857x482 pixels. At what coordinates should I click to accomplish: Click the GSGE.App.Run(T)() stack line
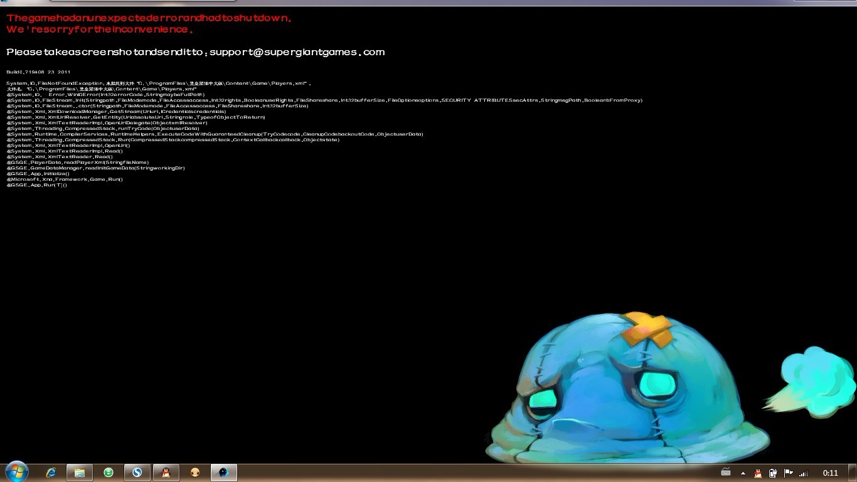[x=36, y=185]
